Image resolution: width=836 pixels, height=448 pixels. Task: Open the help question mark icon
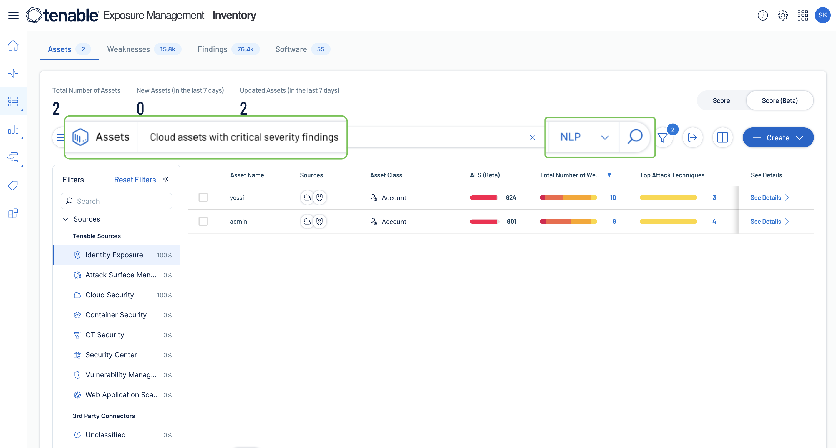[763, 15]
